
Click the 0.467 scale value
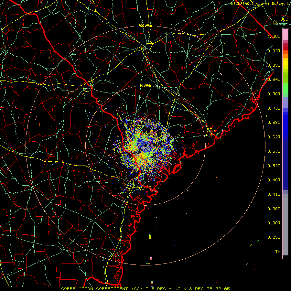[274, 180]
